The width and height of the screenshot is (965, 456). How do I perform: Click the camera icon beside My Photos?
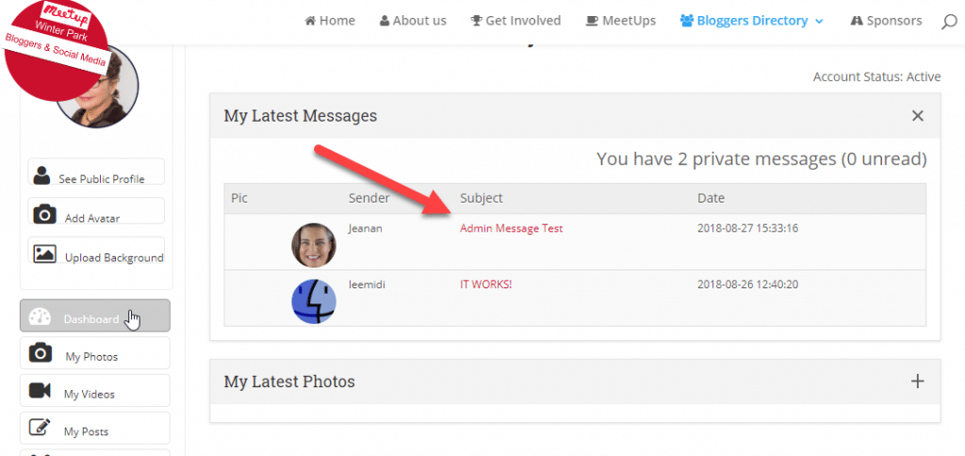(40, 353)
